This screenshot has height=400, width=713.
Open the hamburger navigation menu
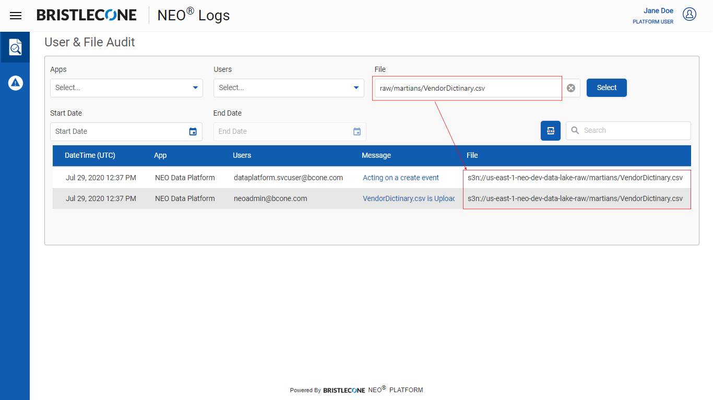[16, 16]
